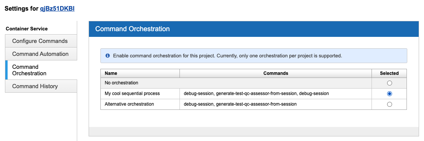Click the Selected column header
The width and height of the screenshot is (424, 141).
389,73
